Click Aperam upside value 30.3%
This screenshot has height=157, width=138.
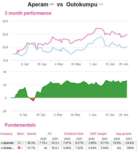(x=31, y=143)
